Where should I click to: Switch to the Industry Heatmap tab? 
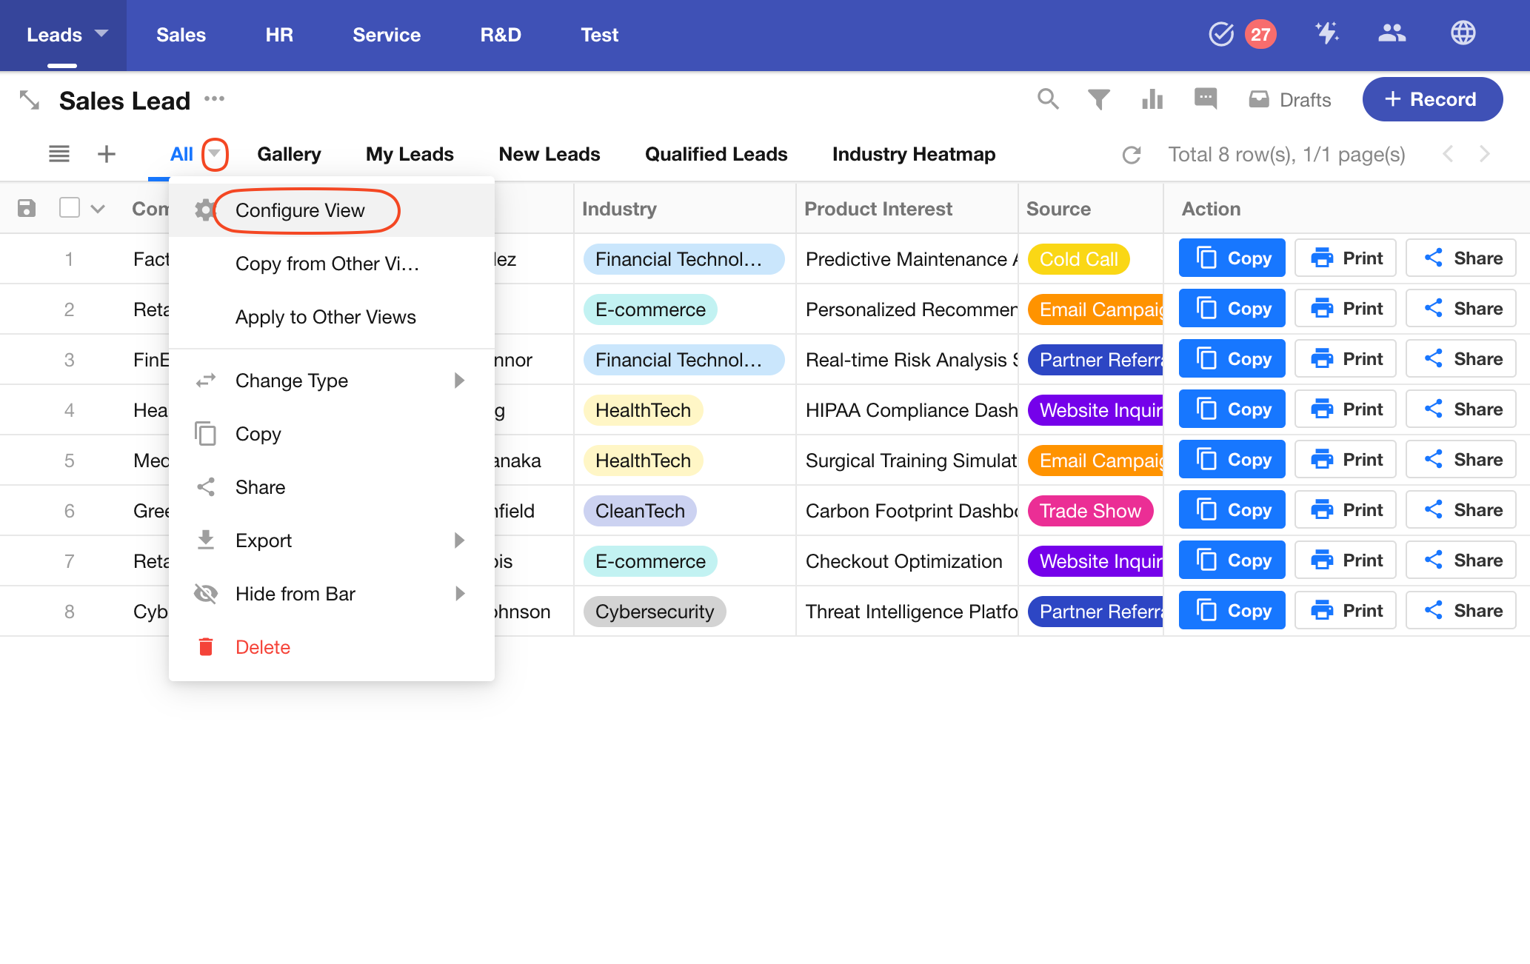(x=913, y=154)
